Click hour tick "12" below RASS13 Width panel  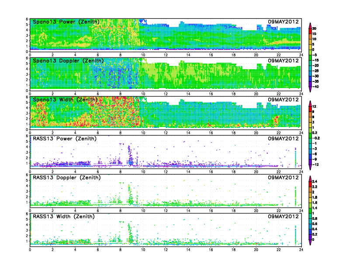166,250
